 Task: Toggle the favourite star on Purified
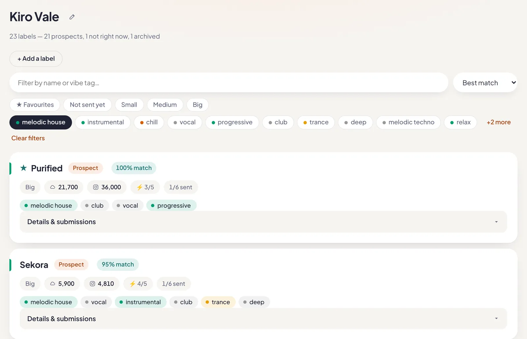[23, 168]
